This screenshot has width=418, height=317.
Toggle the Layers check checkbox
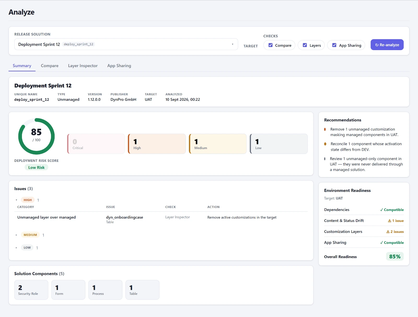coord(305,45)
